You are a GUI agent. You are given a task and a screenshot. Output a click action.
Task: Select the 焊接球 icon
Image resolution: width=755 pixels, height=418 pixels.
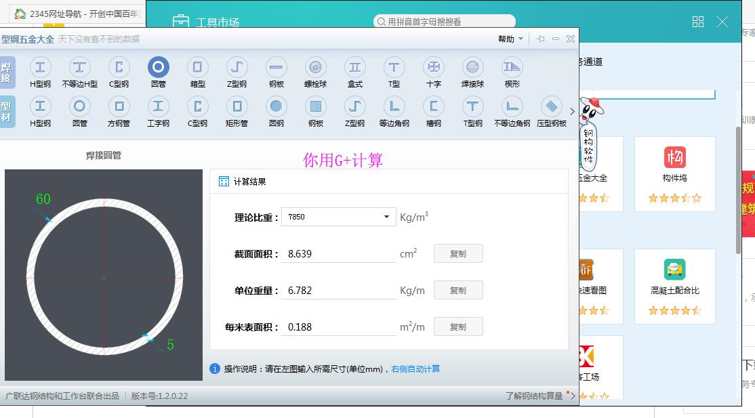[473, 68]
